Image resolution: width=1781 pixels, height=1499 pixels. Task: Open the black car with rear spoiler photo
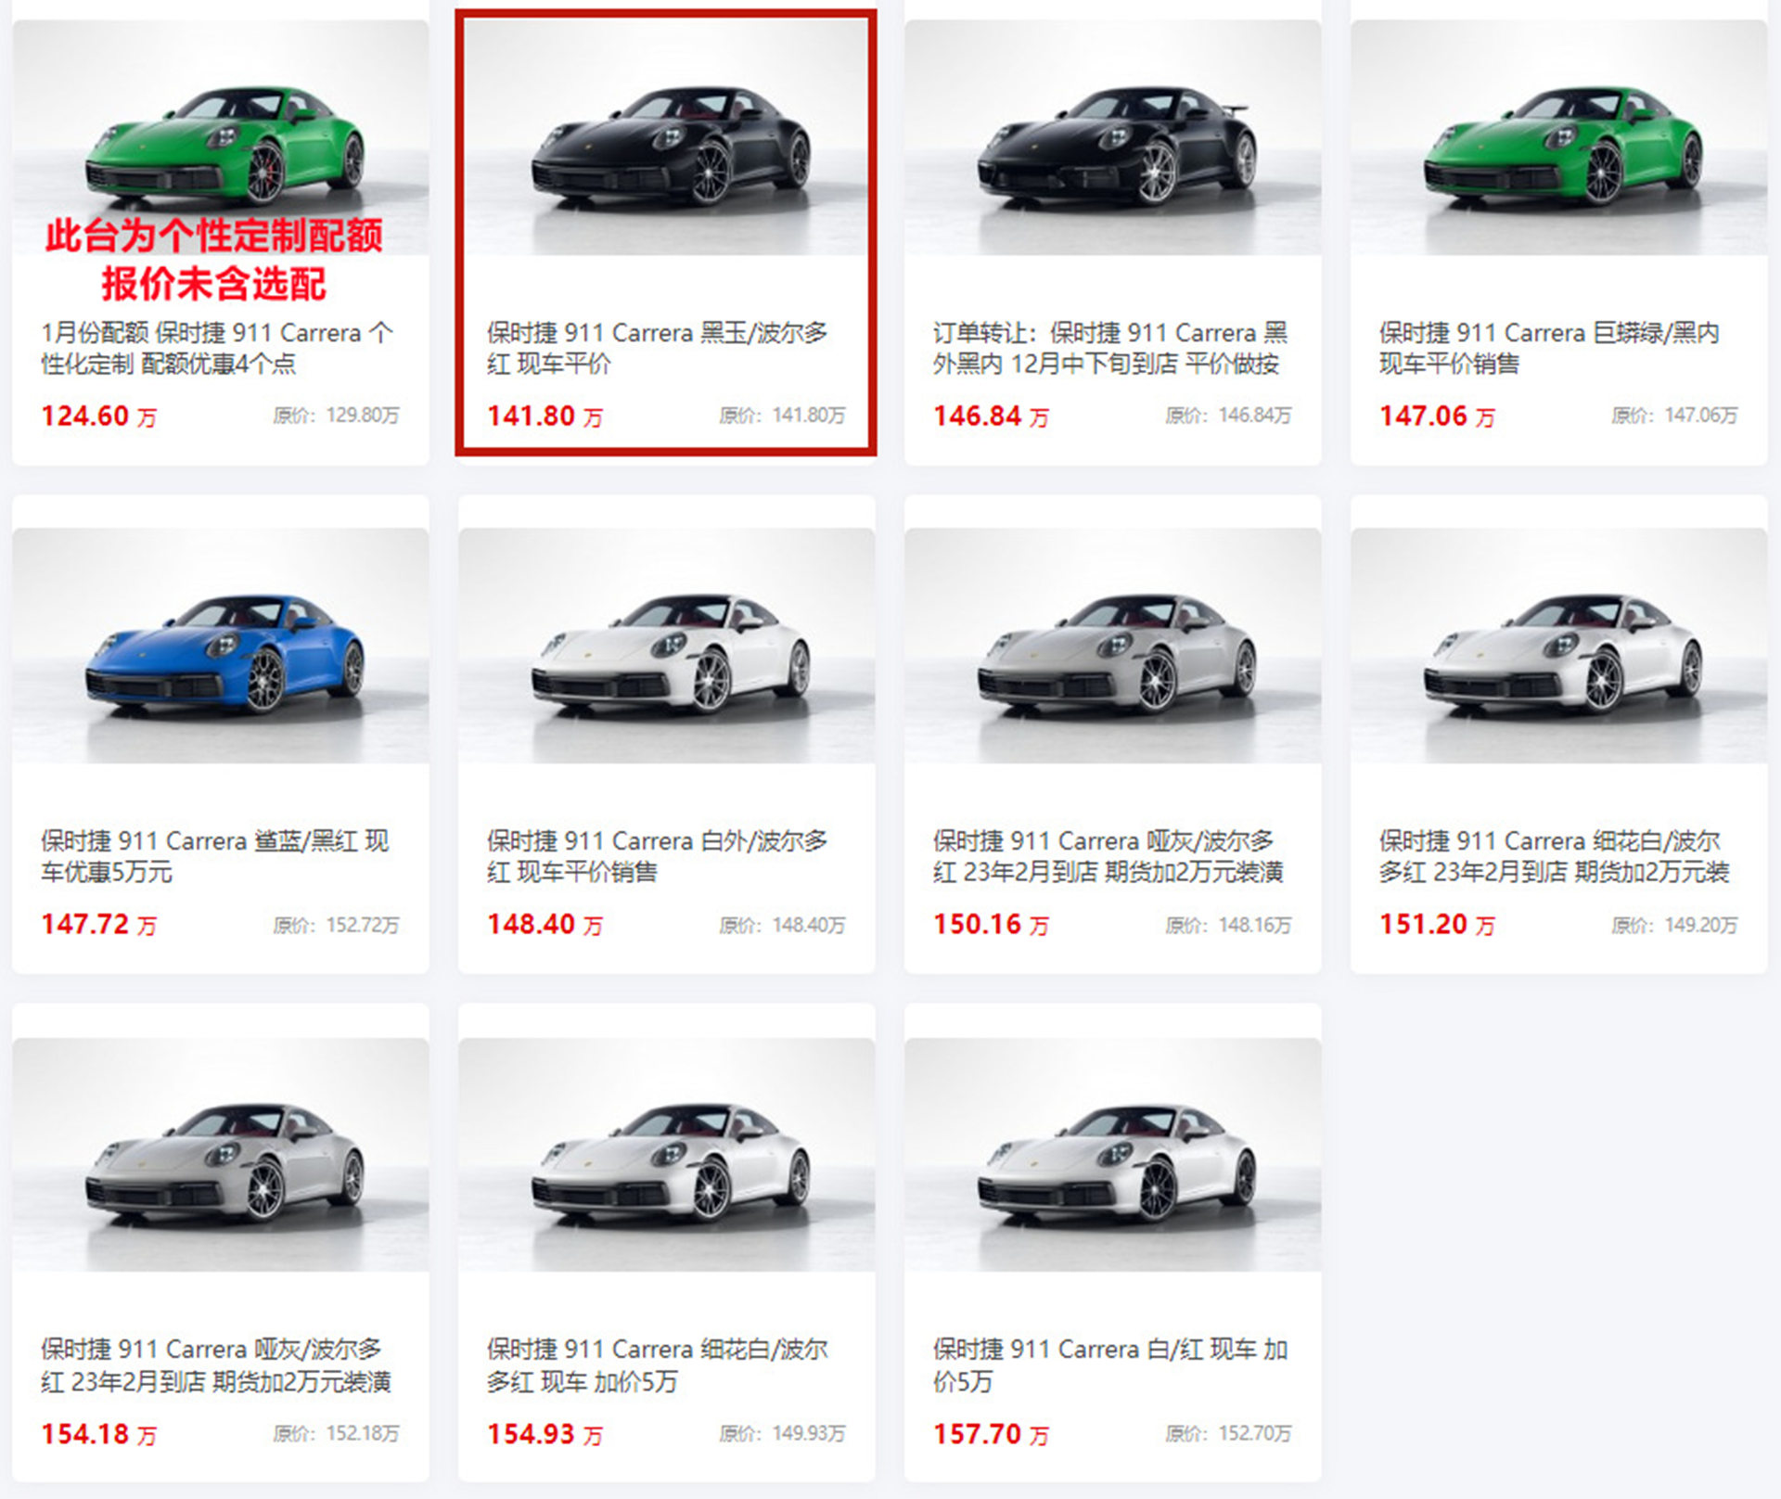1112,137
